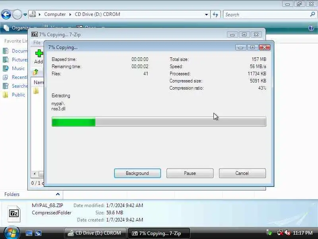Expand the Folders pane chevron
Image resolution: width=318 pixels, height=239 pixels.
click(x=58, y=194)
